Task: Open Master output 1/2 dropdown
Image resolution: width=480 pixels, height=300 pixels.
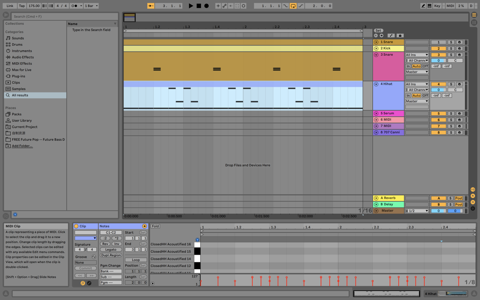Action: (417, 211)
